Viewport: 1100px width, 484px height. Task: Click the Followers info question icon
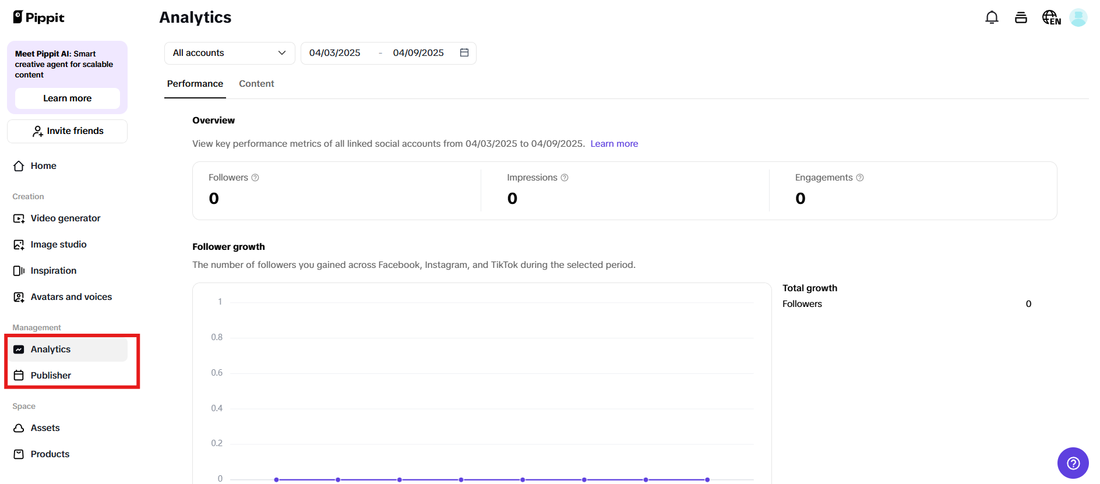point(255,178)
